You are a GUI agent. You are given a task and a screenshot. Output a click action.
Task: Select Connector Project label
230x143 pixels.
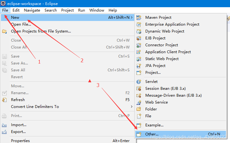click(x=162, y=45)
